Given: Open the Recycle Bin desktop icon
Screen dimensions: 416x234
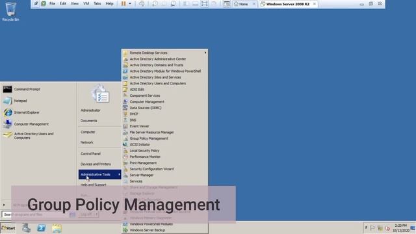Looking at the screenshot, I should [10, 12].
